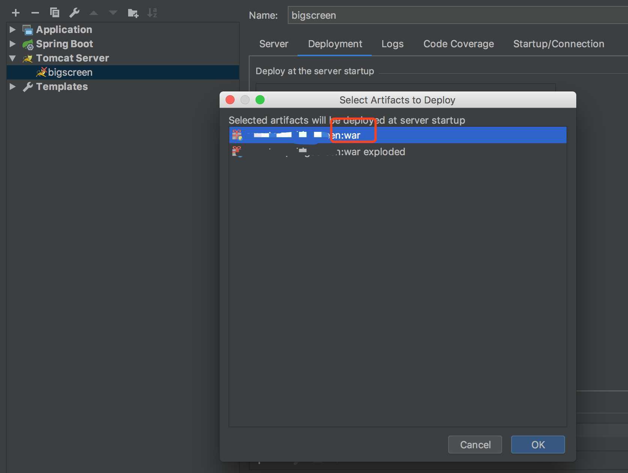Click the war exploded artifact icon
This screenshot has width=628, height=473.
237,151
